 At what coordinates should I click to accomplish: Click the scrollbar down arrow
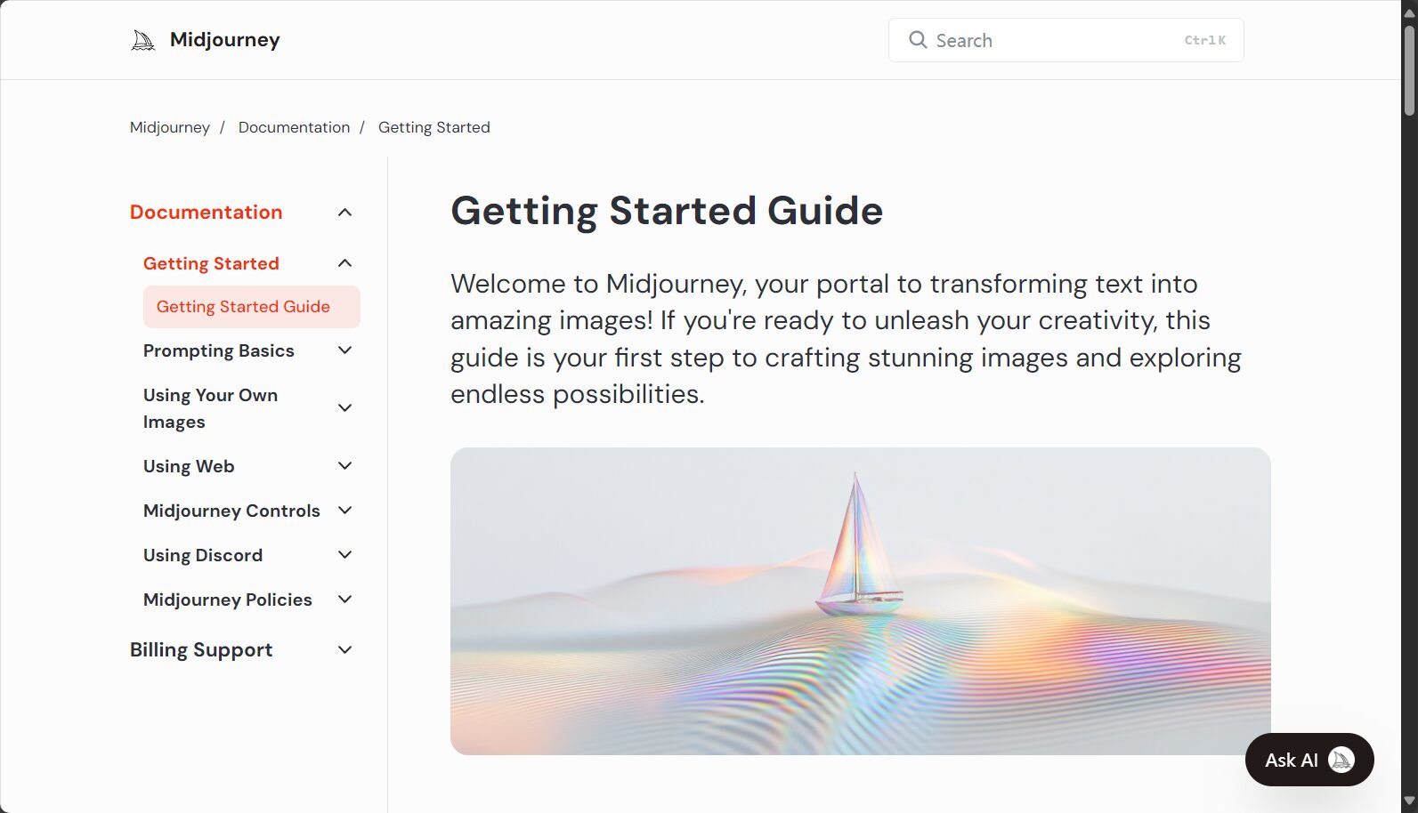pyautogui.click(x=1409, y=802)
